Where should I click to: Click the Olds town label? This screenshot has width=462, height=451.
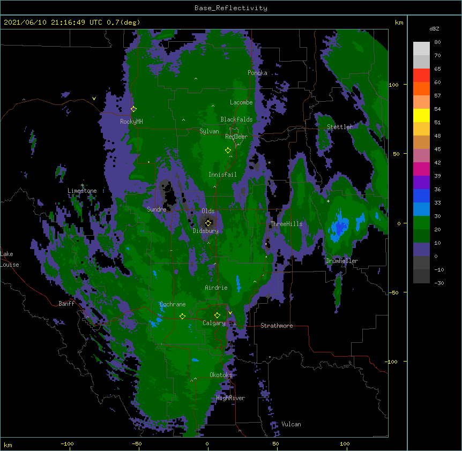click(208, 211)
